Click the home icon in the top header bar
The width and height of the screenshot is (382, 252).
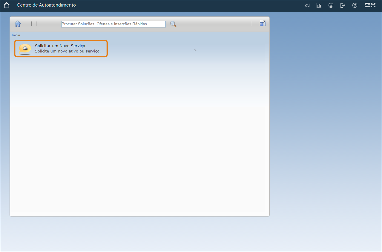tap(7, 5)
